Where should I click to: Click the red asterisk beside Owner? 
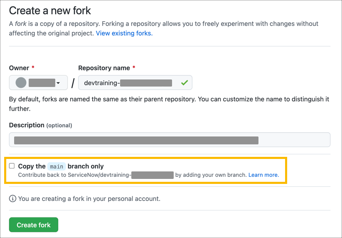(33, 68)
